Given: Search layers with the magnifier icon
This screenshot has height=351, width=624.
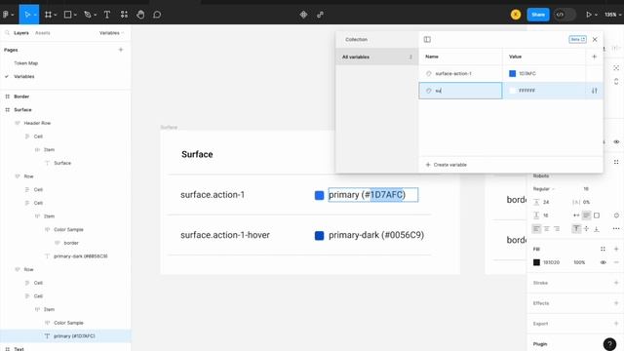Looking at the screenshot, I should pyautogui.click(x=7, y=33).
